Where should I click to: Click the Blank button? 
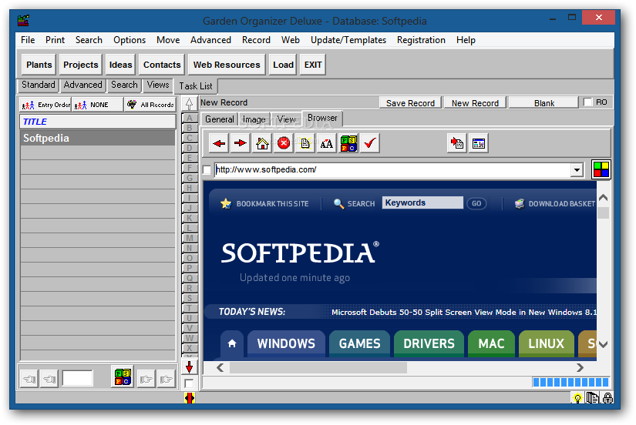pyautogui.click(x=544, y=103)
